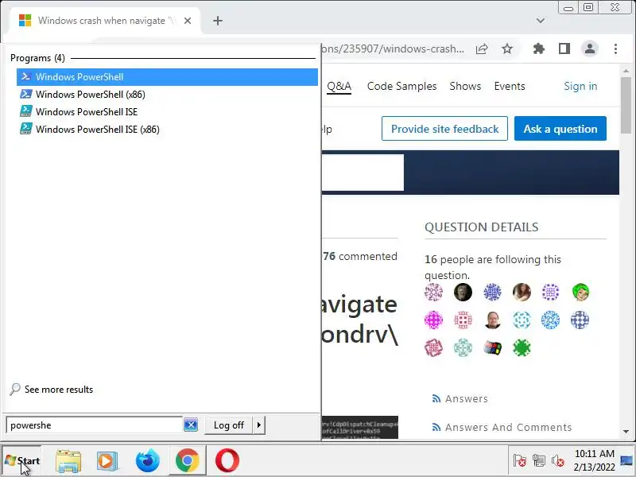Launch Windows PowerShell from search results
636x477 pixels.
pyautogui.click(x=167, y=77)
